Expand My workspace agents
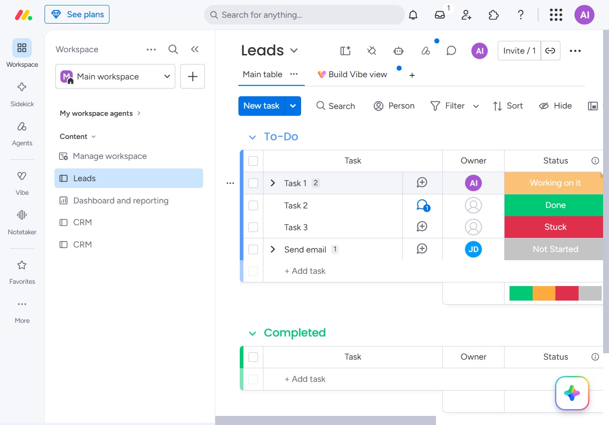Viewport: 609px width, 425px height. [100, 113]
